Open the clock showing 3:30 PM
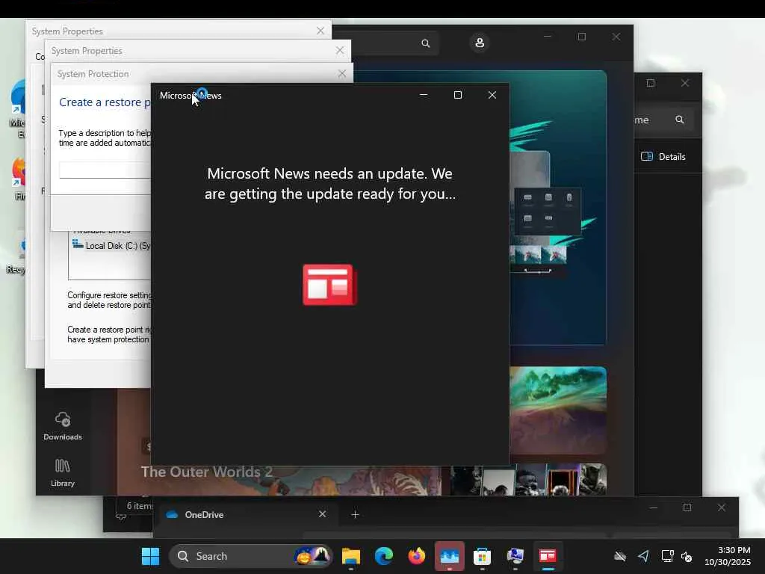This screenshot has height=574, width=765. click(x=728, y=556)
